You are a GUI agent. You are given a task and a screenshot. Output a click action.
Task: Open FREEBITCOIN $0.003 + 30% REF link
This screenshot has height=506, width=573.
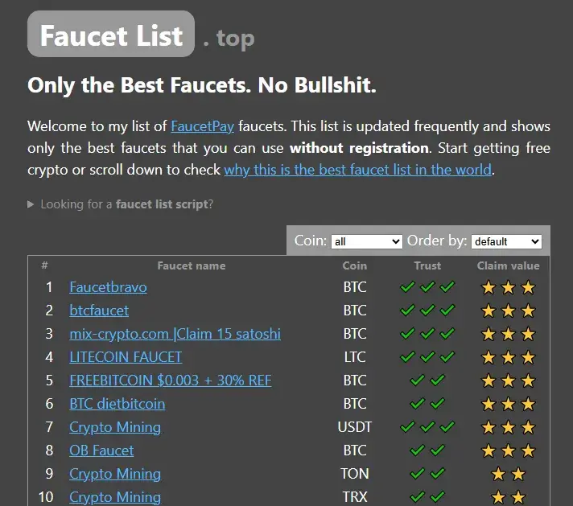171,381
